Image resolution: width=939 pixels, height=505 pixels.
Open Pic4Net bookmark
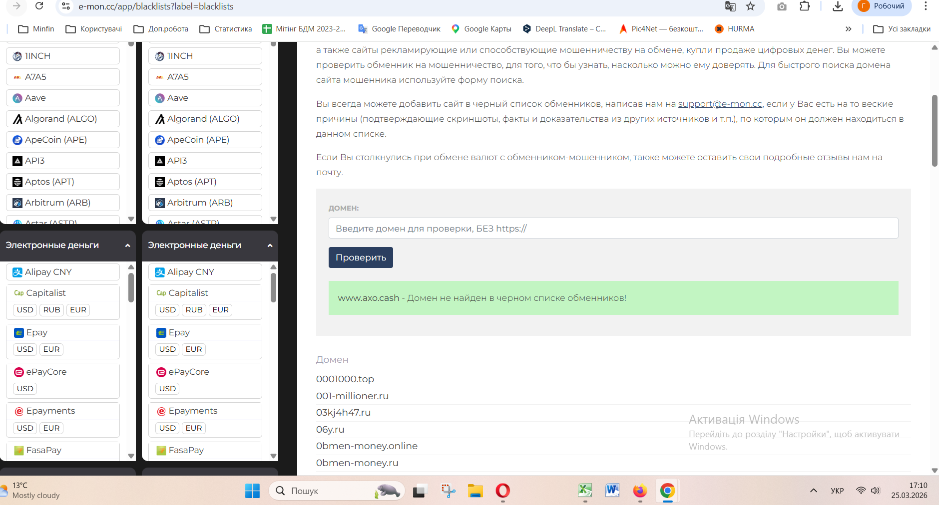pos(661,29)
